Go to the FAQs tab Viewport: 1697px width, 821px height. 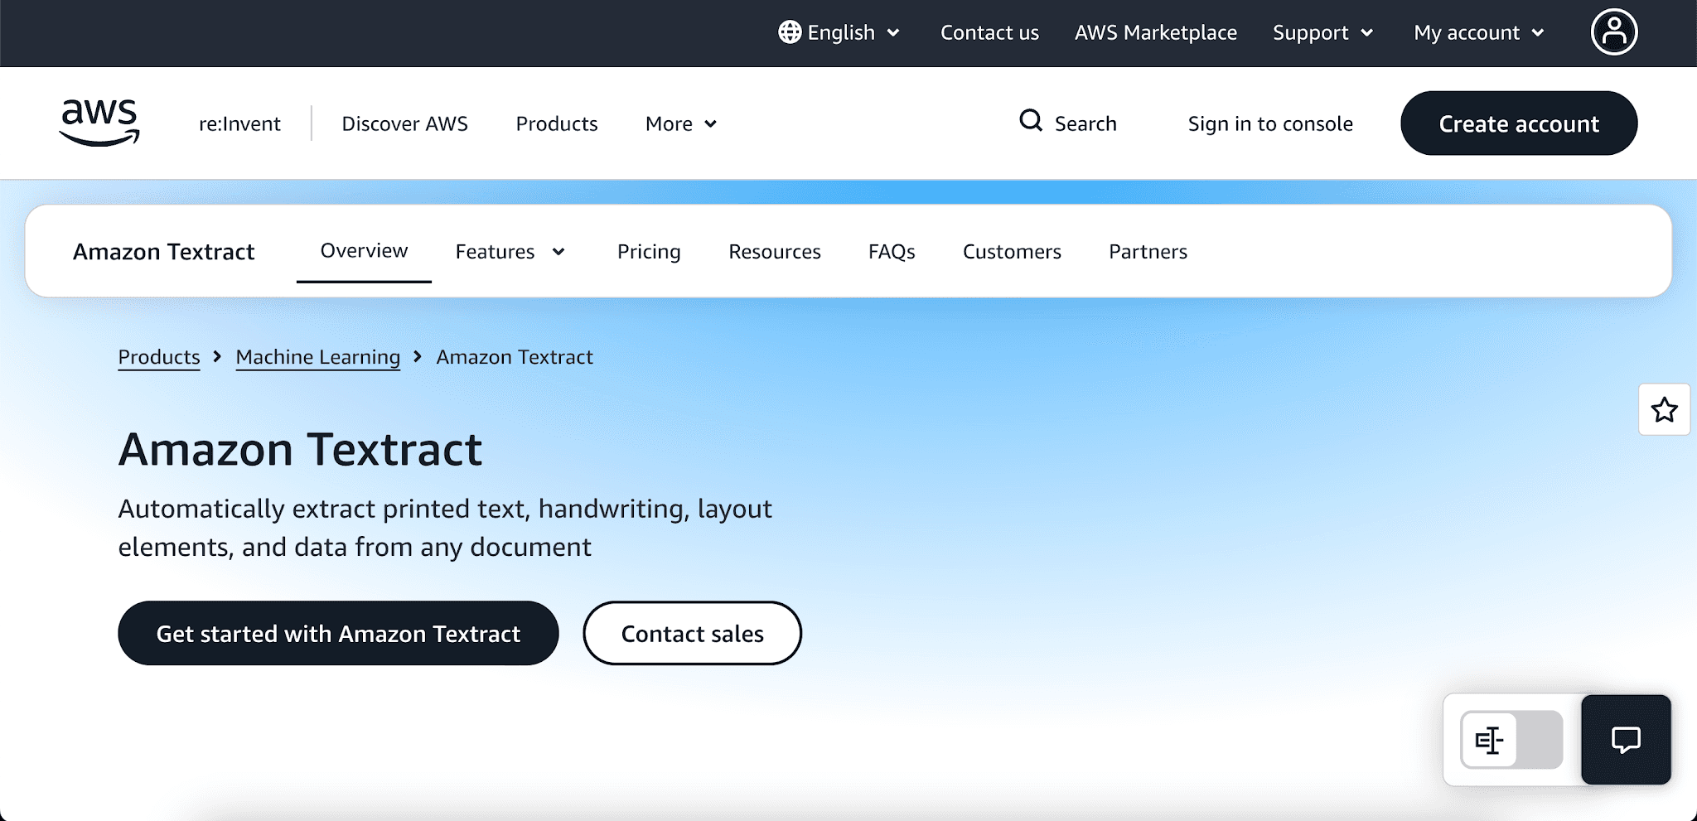[892, 252]
